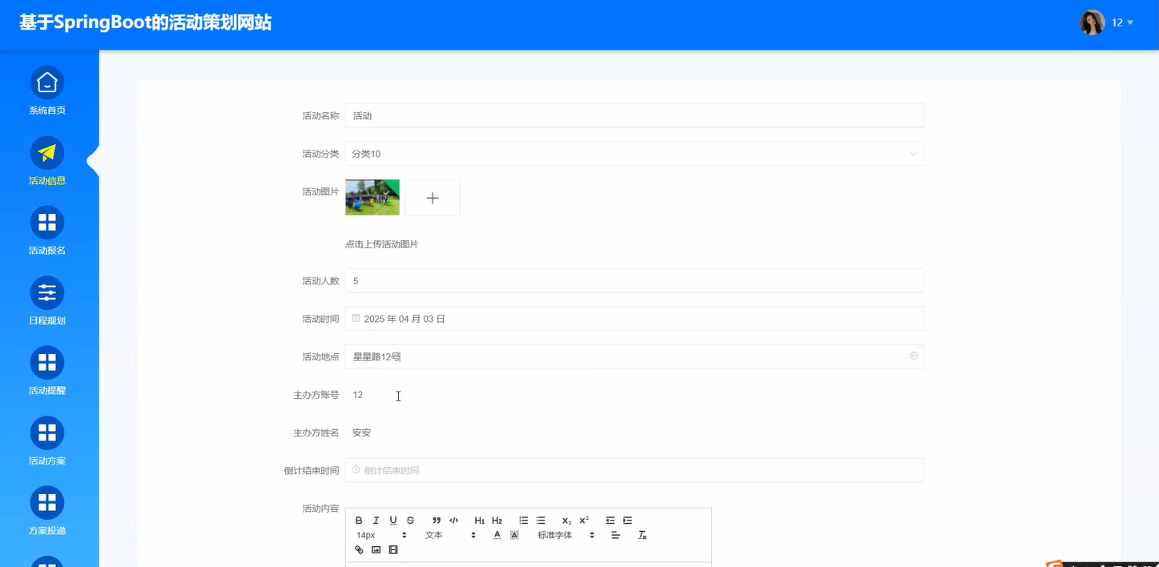Screen dimensions: 1159x567
Task: Click the uploaded activity image thumbnail
Action: pos(372,197)
